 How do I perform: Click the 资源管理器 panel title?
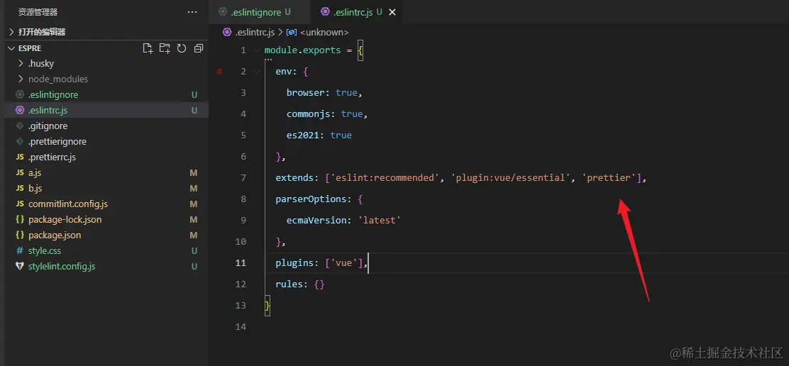click(38, 12)
